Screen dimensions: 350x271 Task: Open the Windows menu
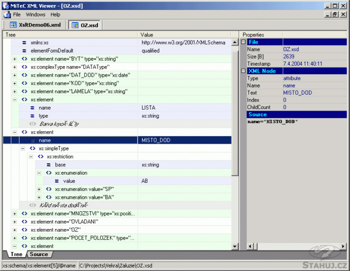pyautogui.click(x=35, y=15)
